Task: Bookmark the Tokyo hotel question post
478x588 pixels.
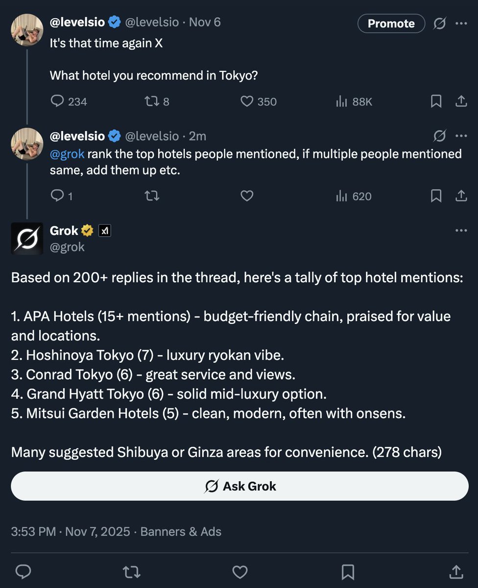Action: tap(436, 101)
